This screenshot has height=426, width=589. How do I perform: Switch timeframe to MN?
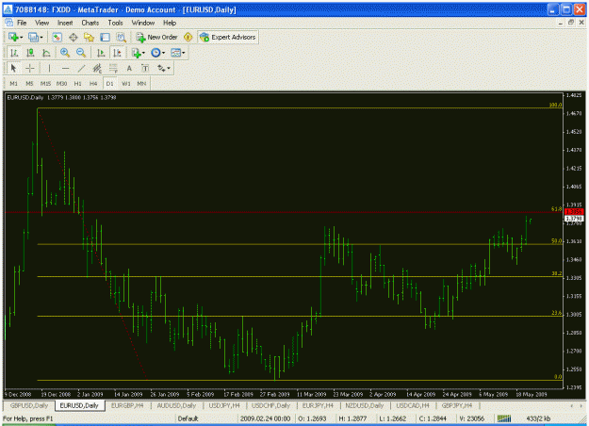[x=141, y=83]
